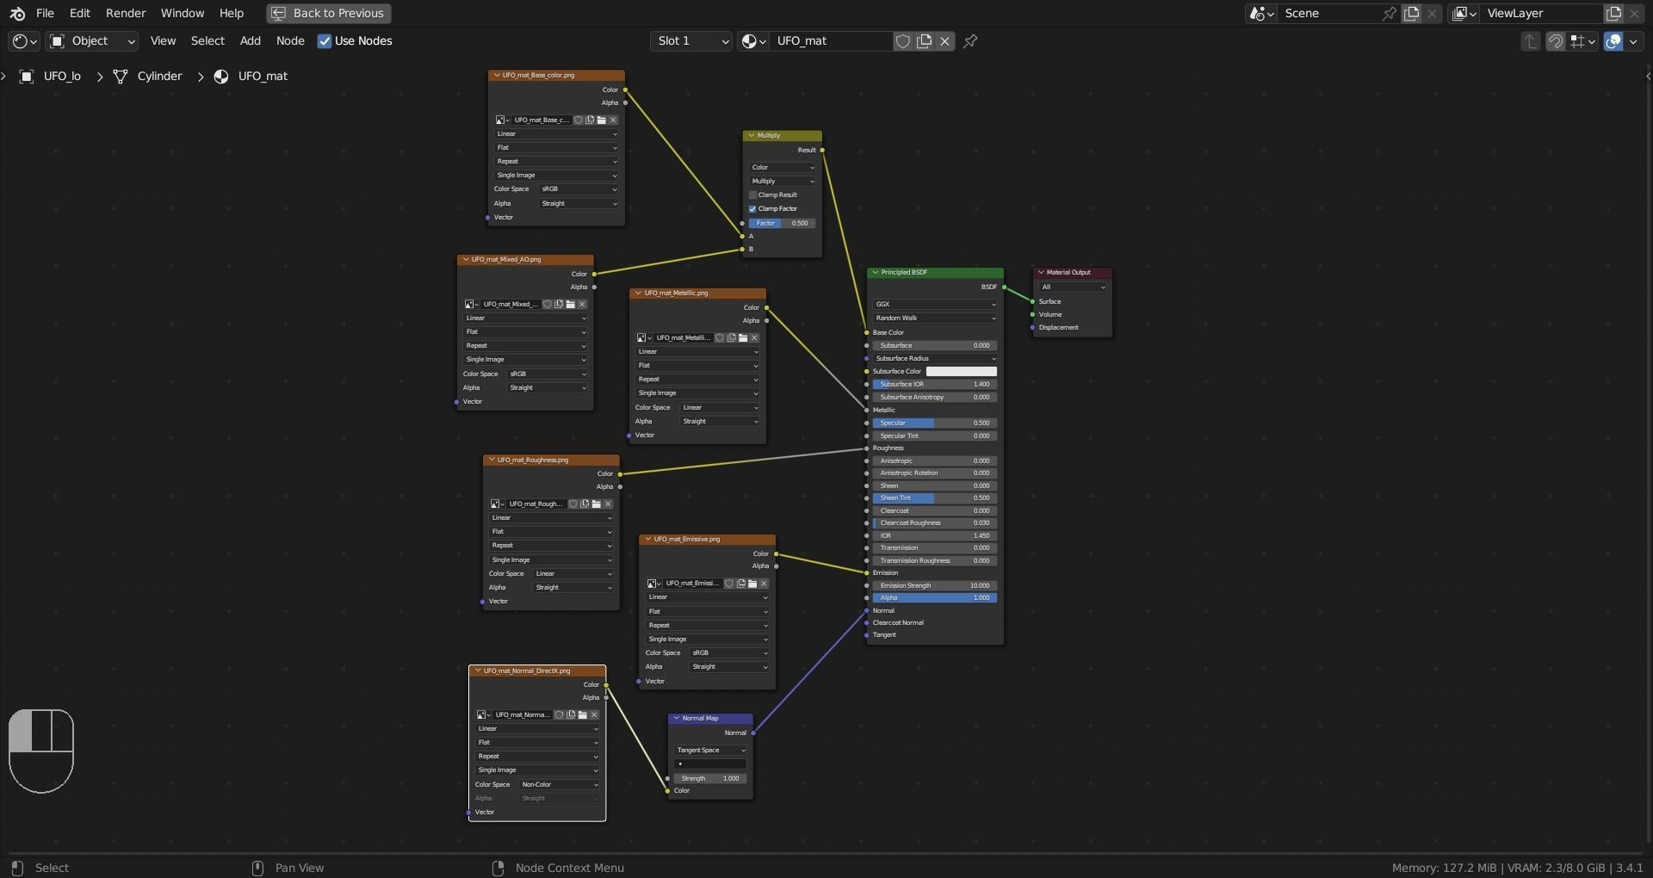Click Strength field in Normal Map node
The width and height of the screenshot is (1653, 878).
click(711, 779)
